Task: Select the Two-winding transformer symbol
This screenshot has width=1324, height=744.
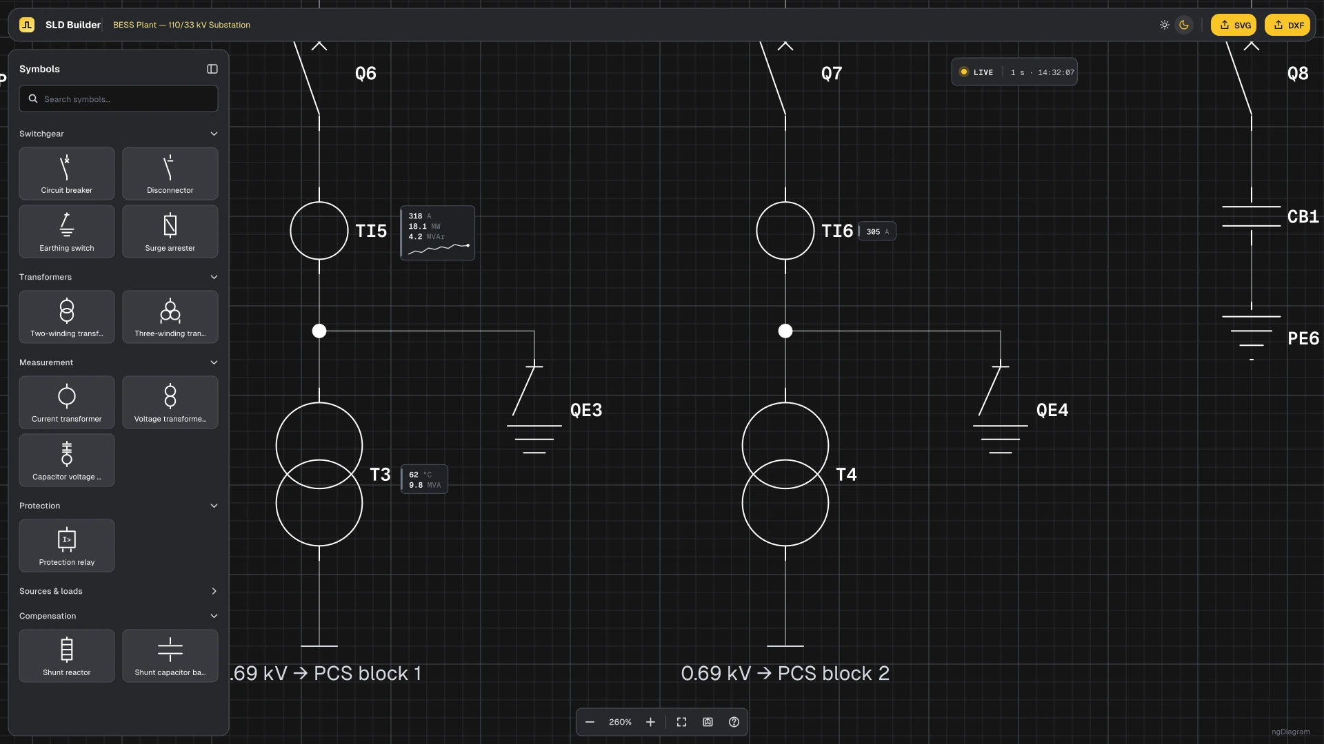Action: [67, 317]
